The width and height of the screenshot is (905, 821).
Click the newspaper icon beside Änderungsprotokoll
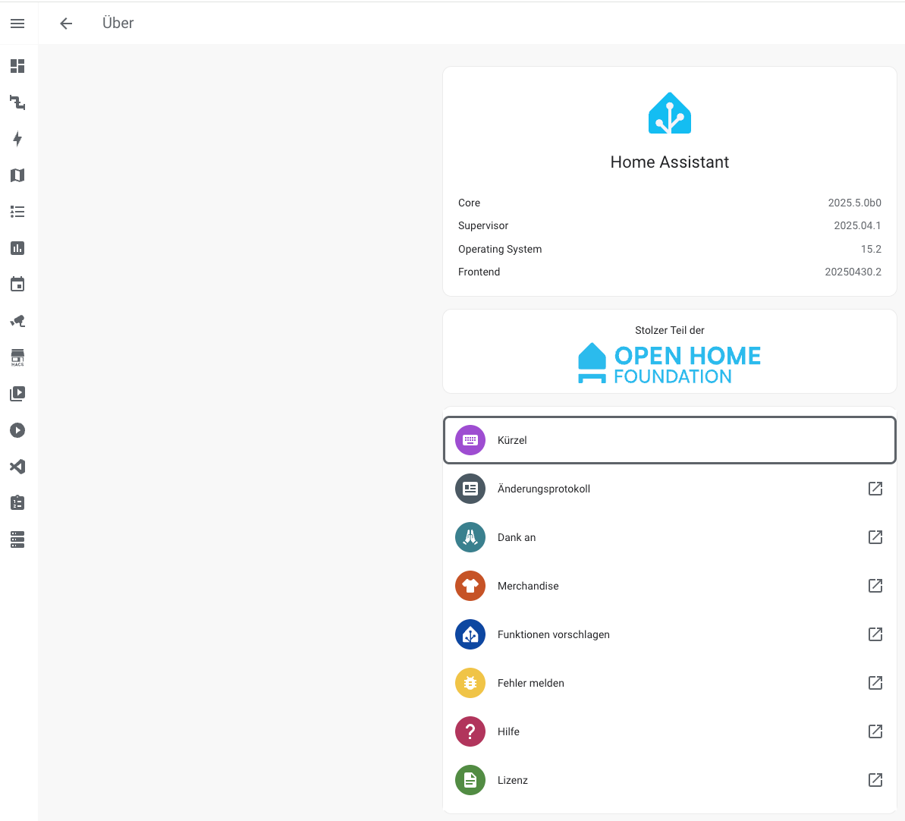point(470,489)
